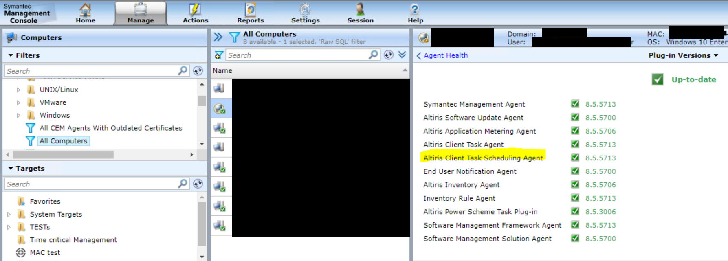Click the All Computers header funnel icon

point(234,37)
